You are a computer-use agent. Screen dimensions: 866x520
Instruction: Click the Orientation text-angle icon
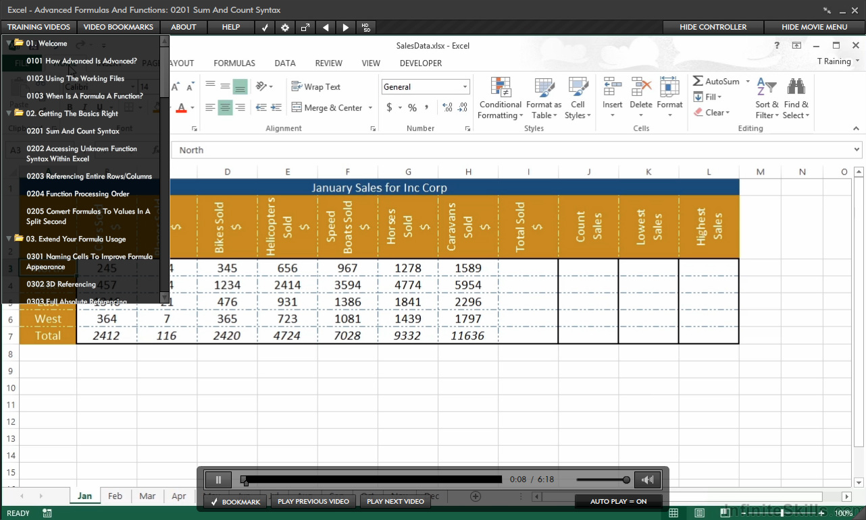click(261, 86)
